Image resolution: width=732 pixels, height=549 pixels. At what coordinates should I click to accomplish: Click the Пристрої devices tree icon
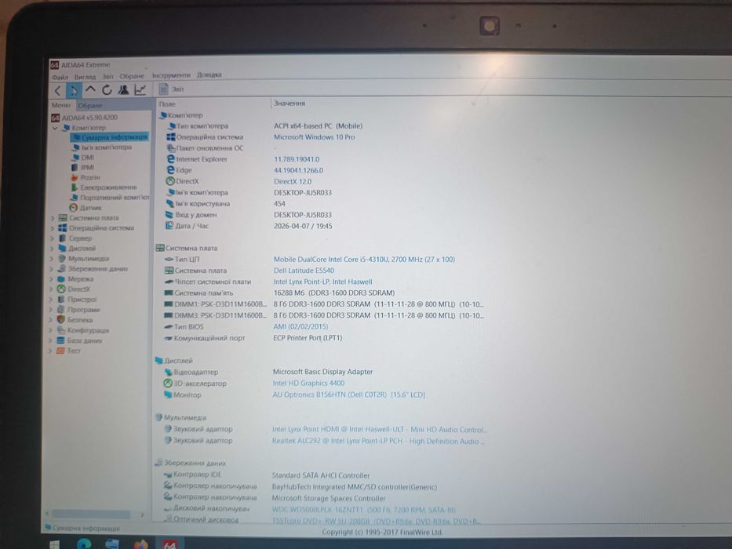click(x=61, y=300)
